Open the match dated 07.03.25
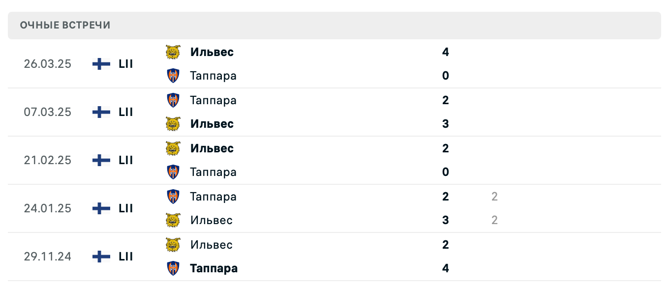The image size is (669, 288). [48, 112]
